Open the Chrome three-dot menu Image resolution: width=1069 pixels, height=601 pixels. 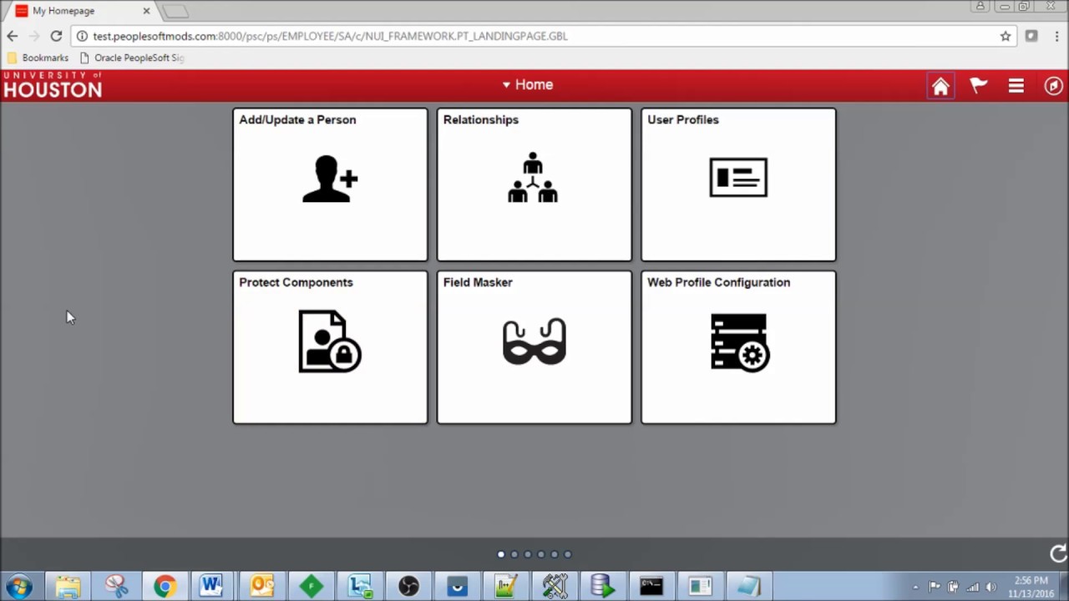coord(1056,36)
